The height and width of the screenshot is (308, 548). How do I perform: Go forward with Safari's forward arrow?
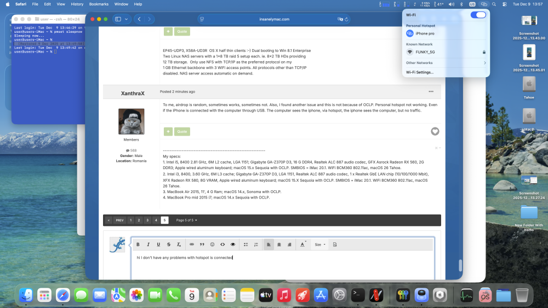tap(149, 19)
